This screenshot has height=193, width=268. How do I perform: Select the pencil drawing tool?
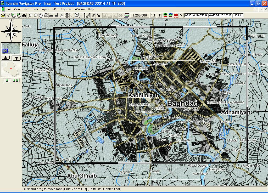88,15
